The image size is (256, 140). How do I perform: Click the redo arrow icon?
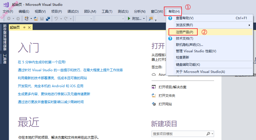66,19
